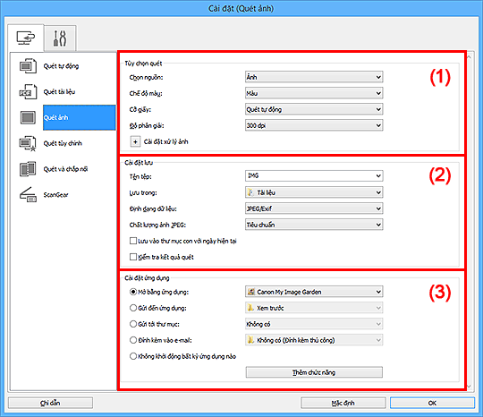Screen dimensions: 483x417
Task: Enable Lưu vào thư mục con checkbox
Action: 133,241
